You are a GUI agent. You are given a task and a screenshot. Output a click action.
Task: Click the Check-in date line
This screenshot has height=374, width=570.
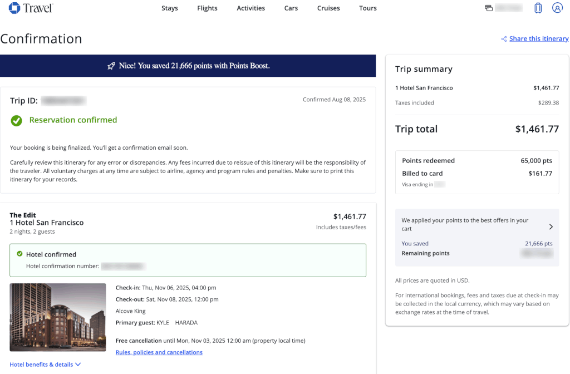tap(166, 288)
